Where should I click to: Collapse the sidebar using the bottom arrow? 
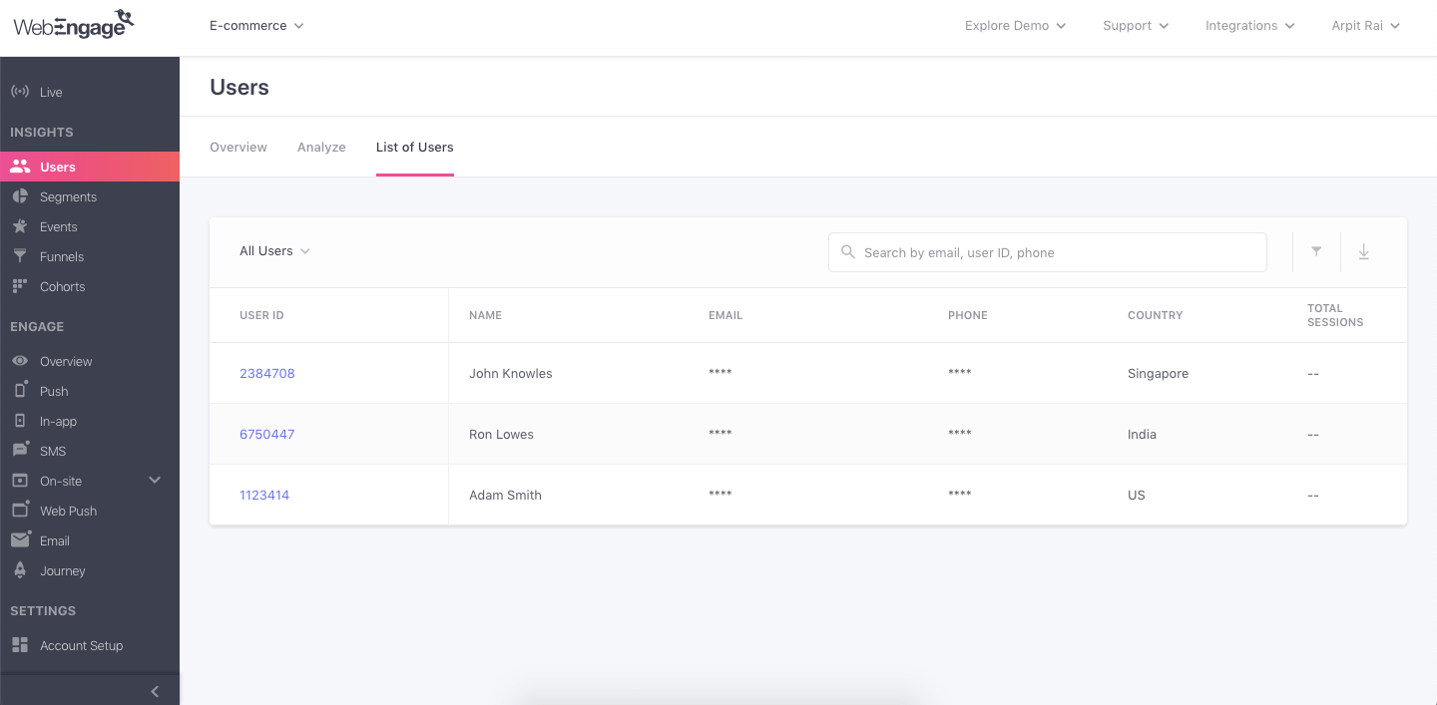tap(155, 691)
